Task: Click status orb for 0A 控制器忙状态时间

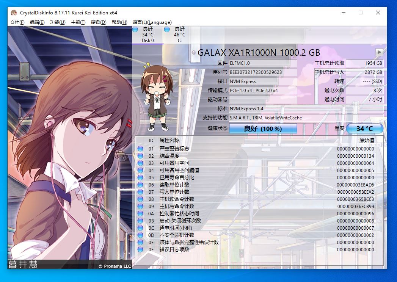Action: pos(140,214)
